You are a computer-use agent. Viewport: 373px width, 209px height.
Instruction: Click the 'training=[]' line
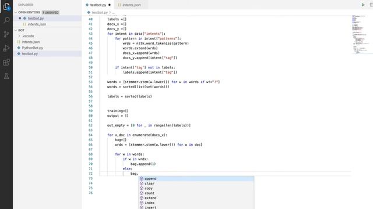(118, 111)
